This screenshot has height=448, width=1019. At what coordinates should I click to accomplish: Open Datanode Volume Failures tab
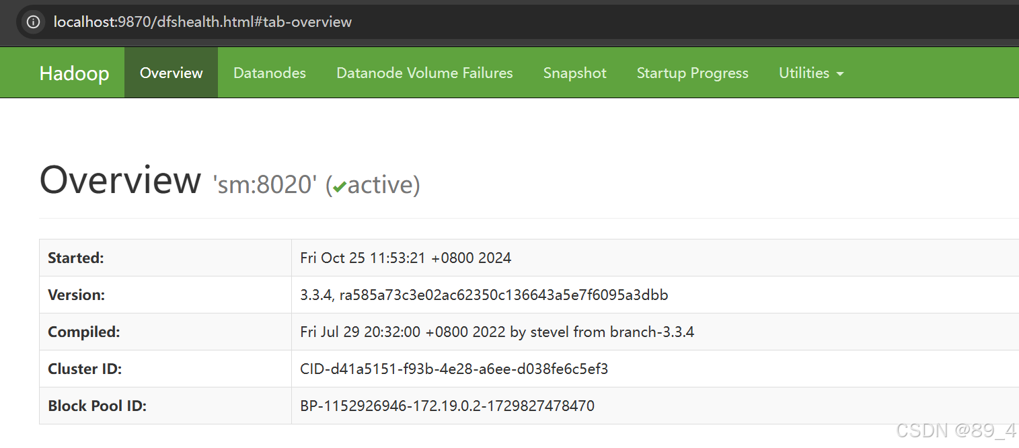tap(424, 73)
